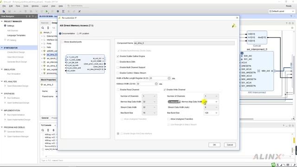Switch to the Sources tab

point(45,23)
